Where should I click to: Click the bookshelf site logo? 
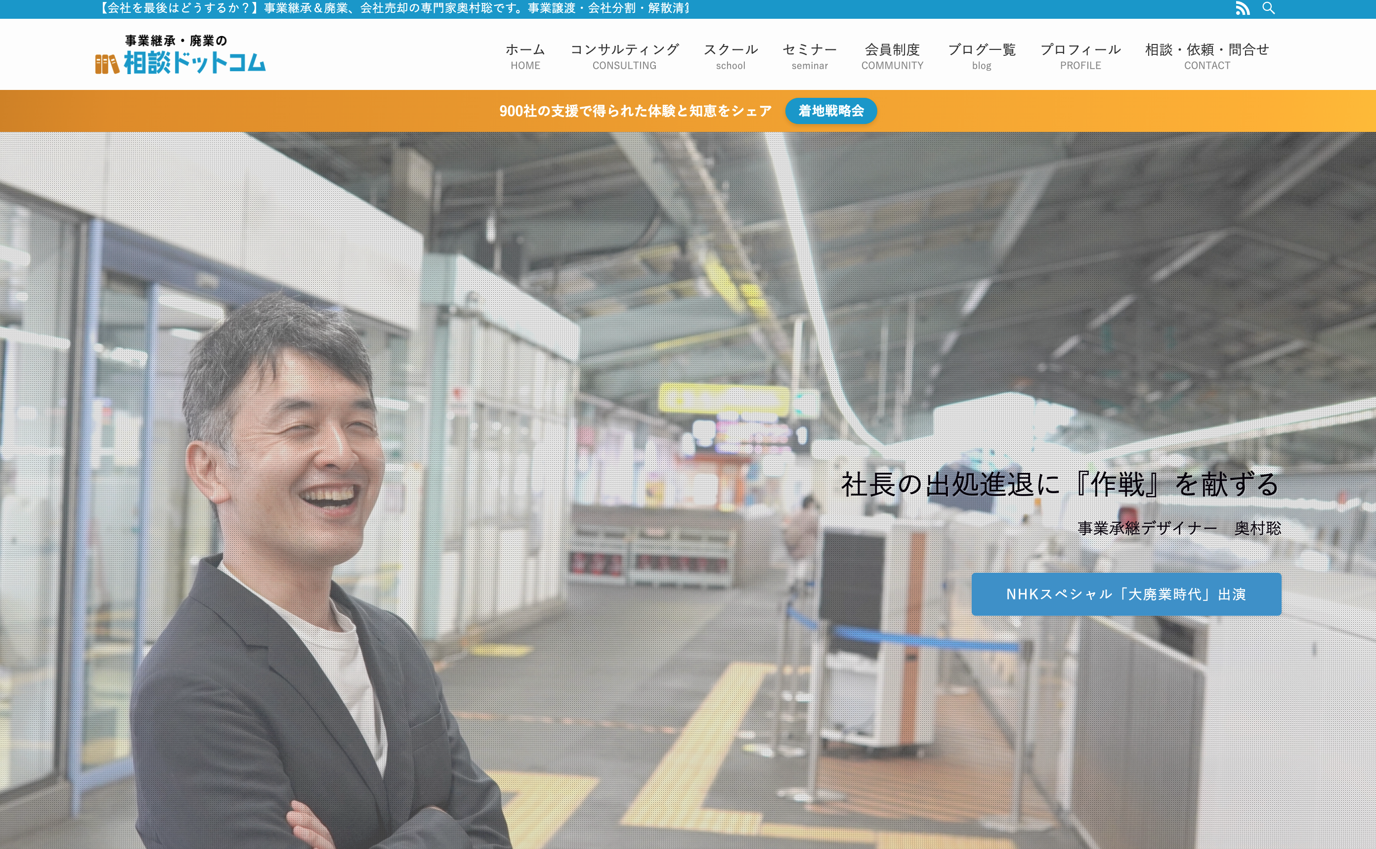[x=107, y=64]
